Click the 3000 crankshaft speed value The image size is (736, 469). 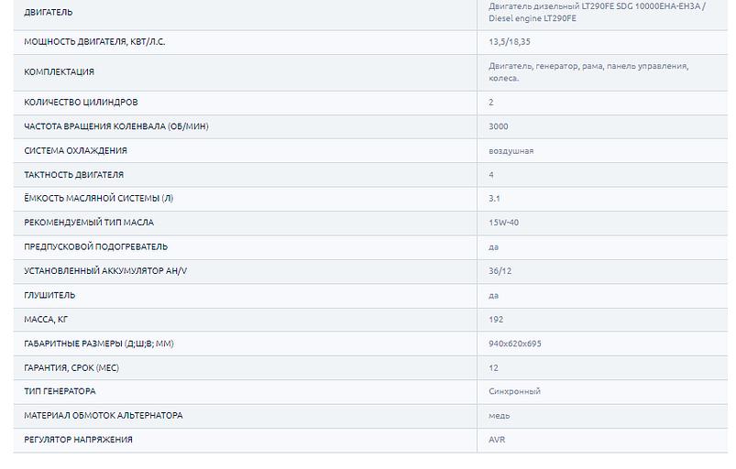tap(499, 126)
